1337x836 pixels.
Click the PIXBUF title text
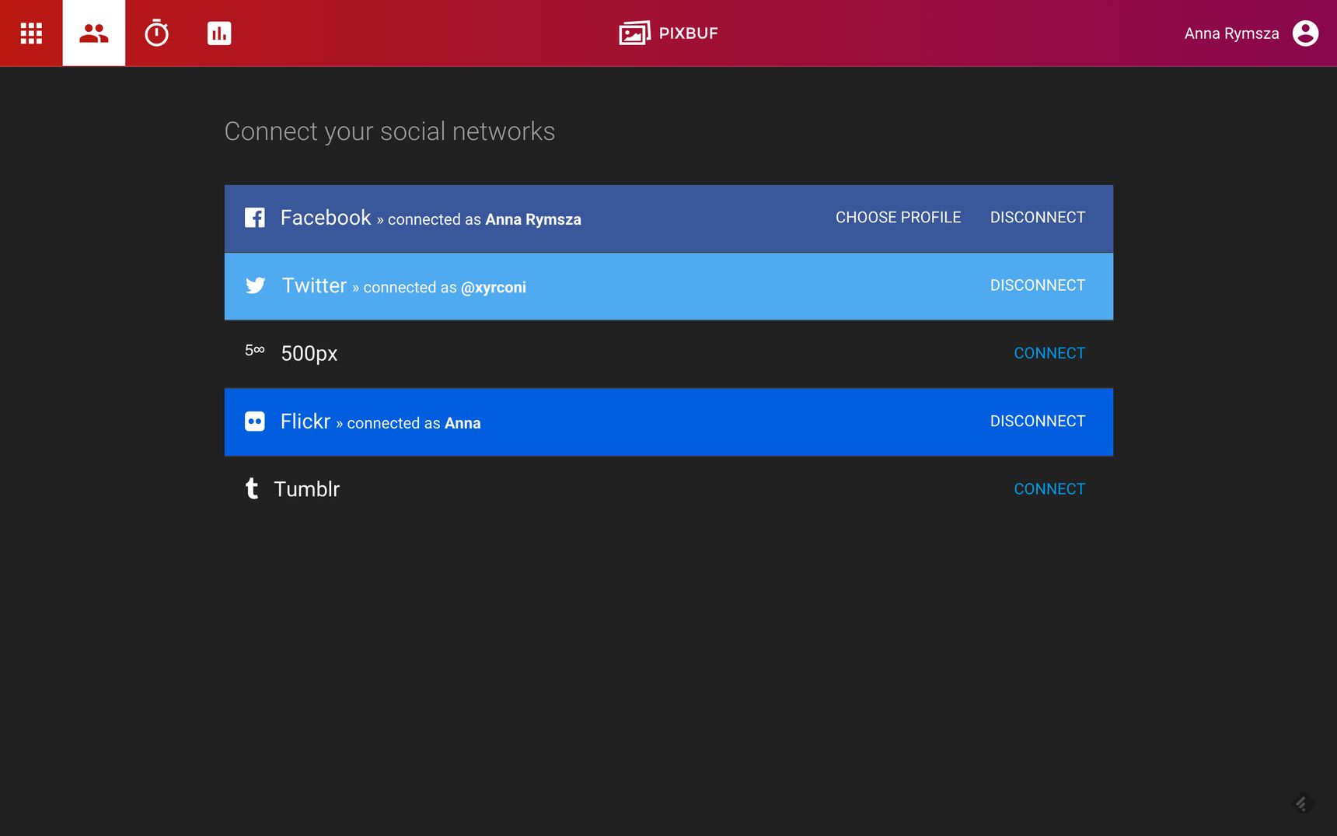click(689, 33)
